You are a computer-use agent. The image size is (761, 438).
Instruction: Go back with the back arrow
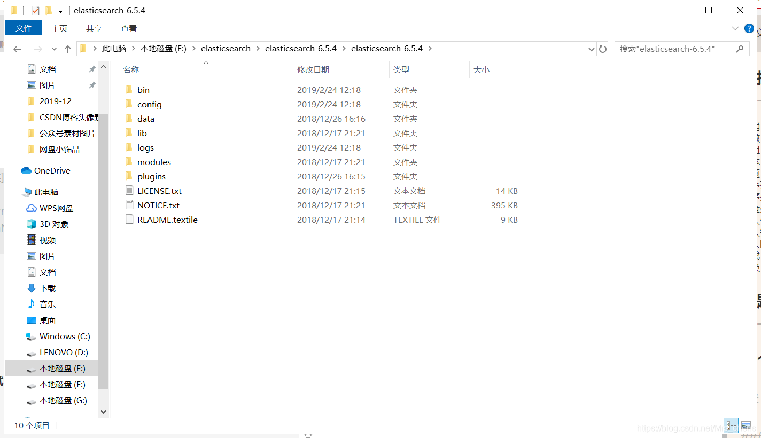click(17, 49)
